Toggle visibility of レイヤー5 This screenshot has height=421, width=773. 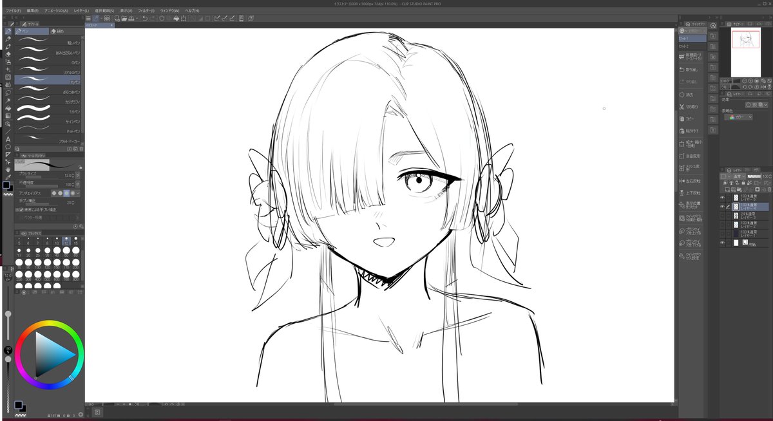[x=722, y=198]
